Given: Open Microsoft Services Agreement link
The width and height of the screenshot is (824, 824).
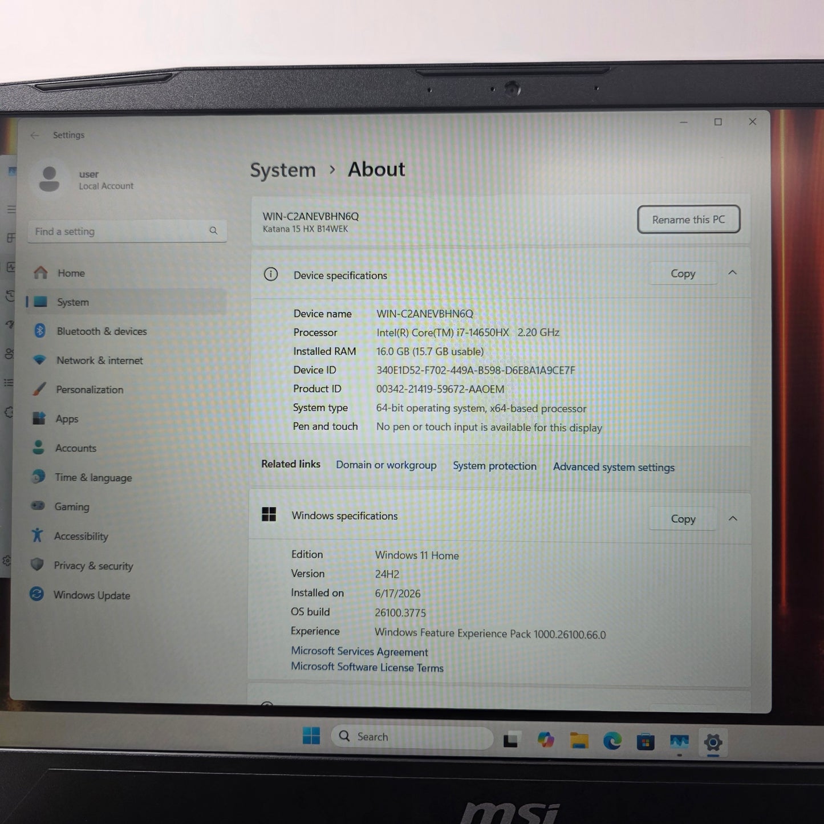Looking at the screenshot, I should 359,651.
